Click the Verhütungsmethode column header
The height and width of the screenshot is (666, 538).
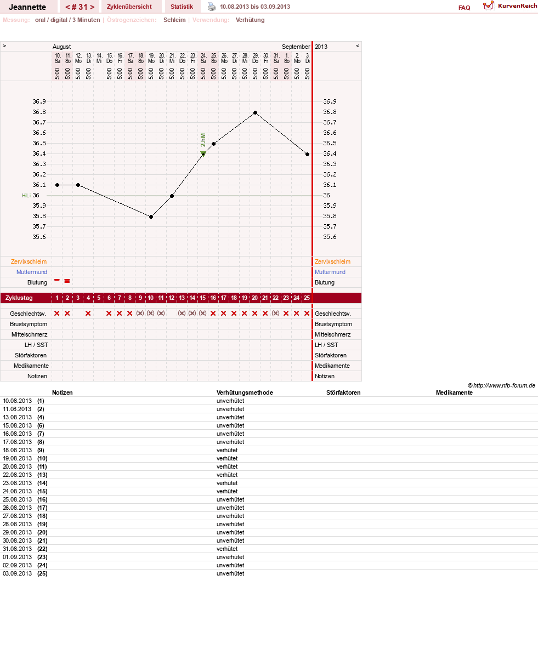pyautogui.click(x=245, y=392)
